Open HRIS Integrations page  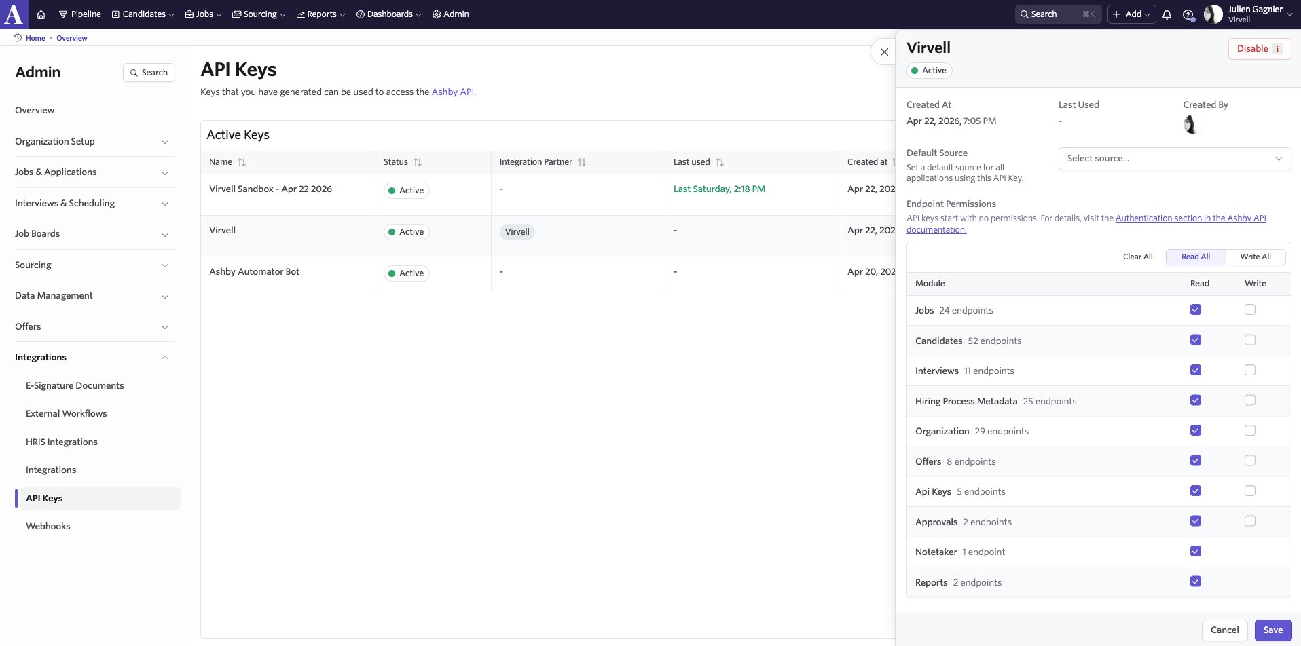pyautogui.click(x=62, y=442)
